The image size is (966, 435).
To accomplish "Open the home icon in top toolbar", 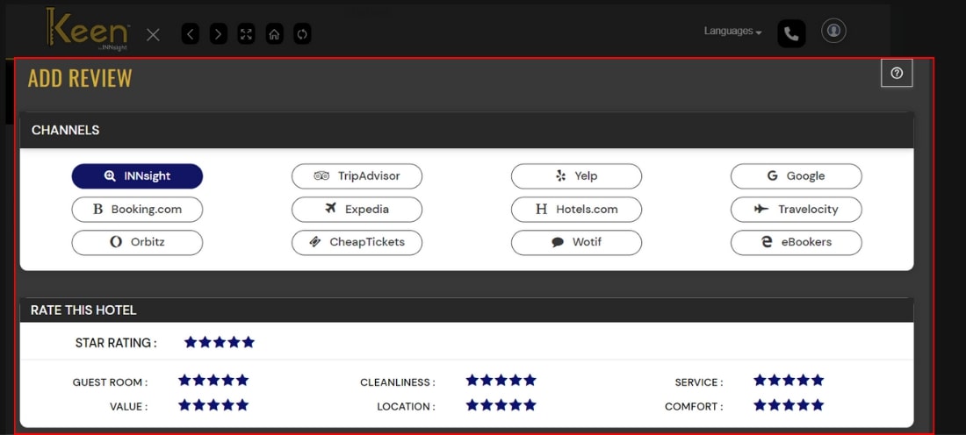I will [x=274, y=34].
